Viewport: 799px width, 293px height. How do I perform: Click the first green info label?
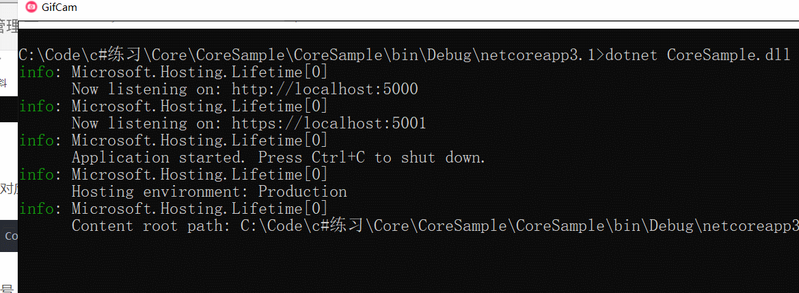point(37,72)
